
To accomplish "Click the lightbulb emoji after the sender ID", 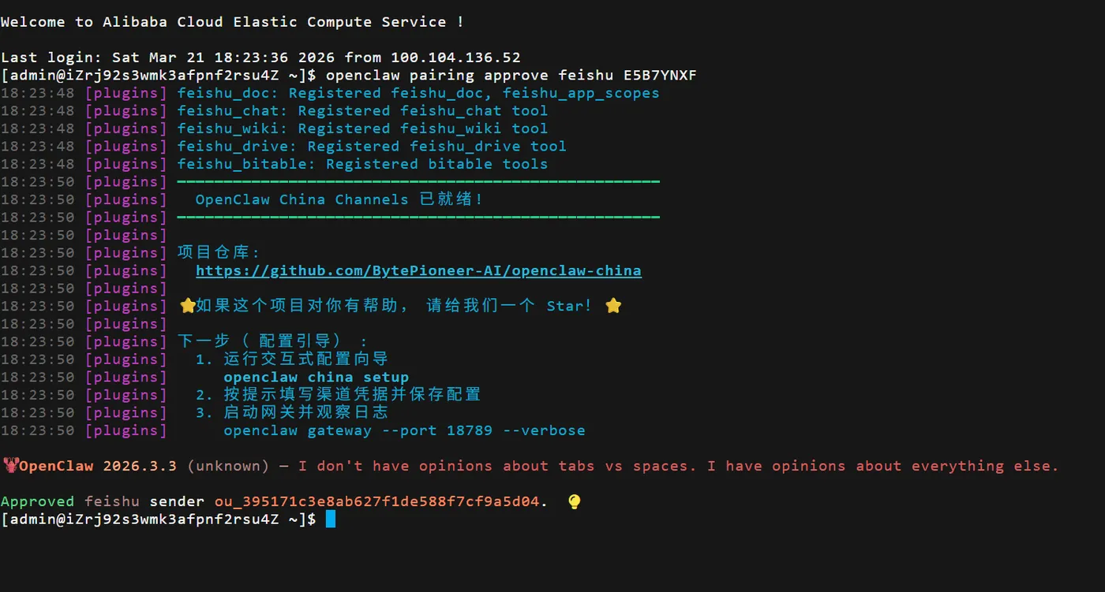I will [575, 501].
